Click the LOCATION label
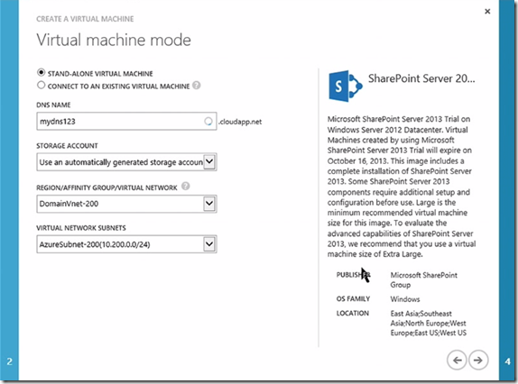The image size is (518, 384). click(x=353, y=313)
